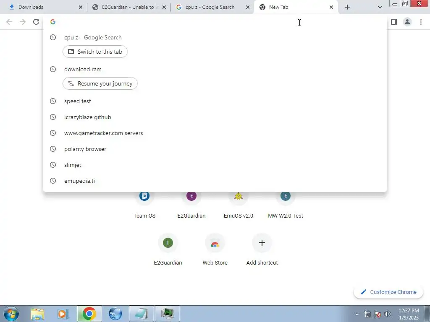
Task: Open the Team OS shortcut
Action: tap(144, 205)
